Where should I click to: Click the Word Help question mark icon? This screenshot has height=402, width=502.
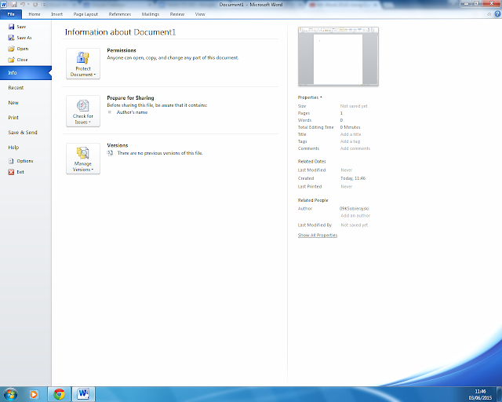(497, 14)
